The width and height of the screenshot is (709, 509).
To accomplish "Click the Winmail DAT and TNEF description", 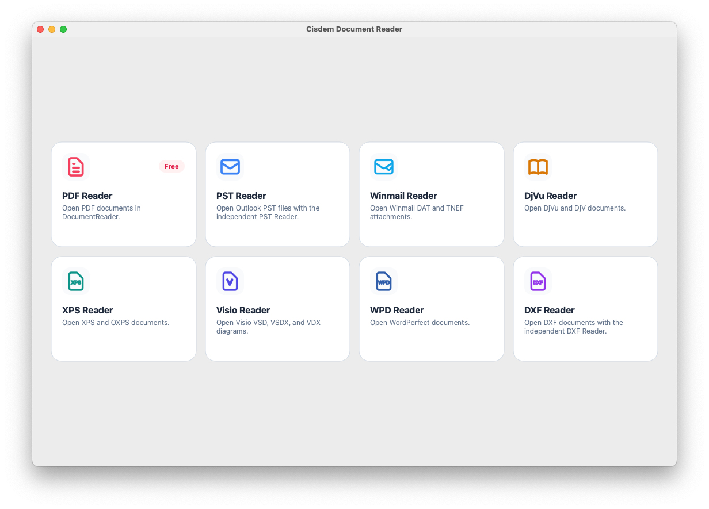I will pos(417,212).
